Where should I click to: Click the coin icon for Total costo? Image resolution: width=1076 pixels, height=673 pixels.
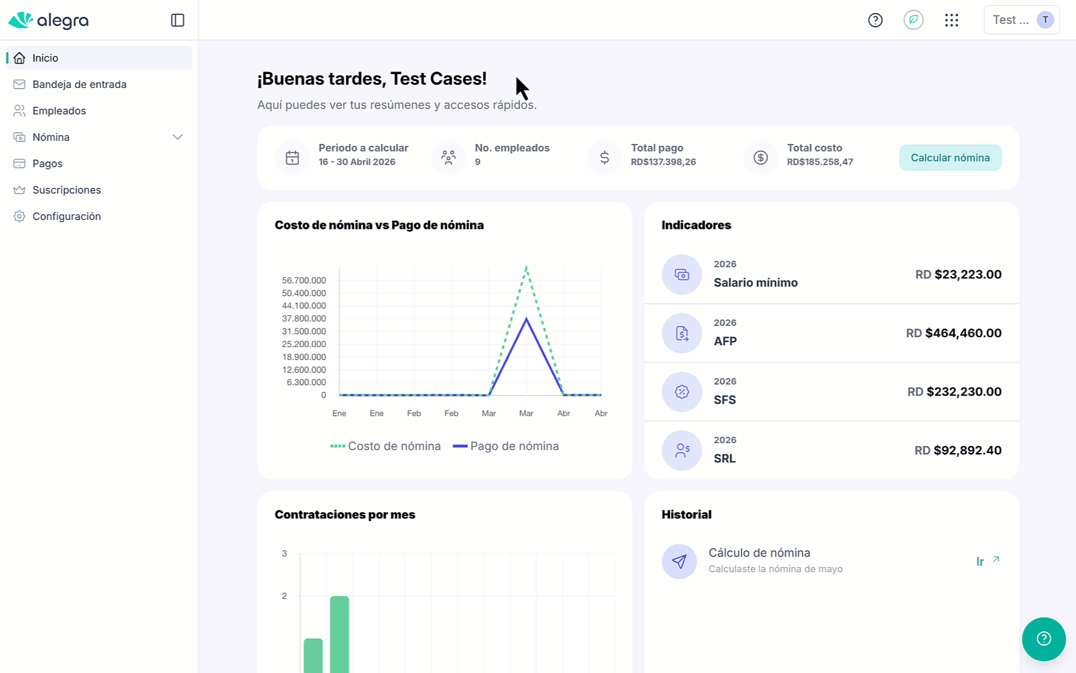(x=761, y=158)
